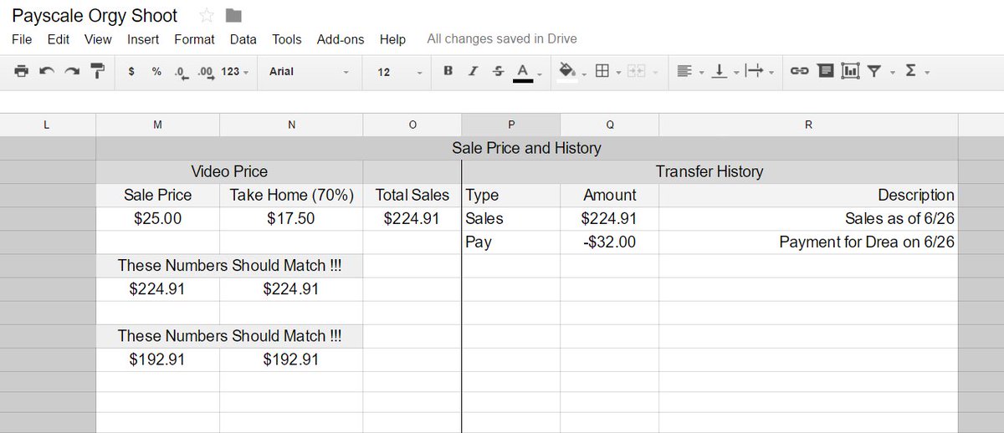Select the 'Pay' type cell
Image resolution: width=1004 pixels, height=433 pixels.
pos(511,242)
